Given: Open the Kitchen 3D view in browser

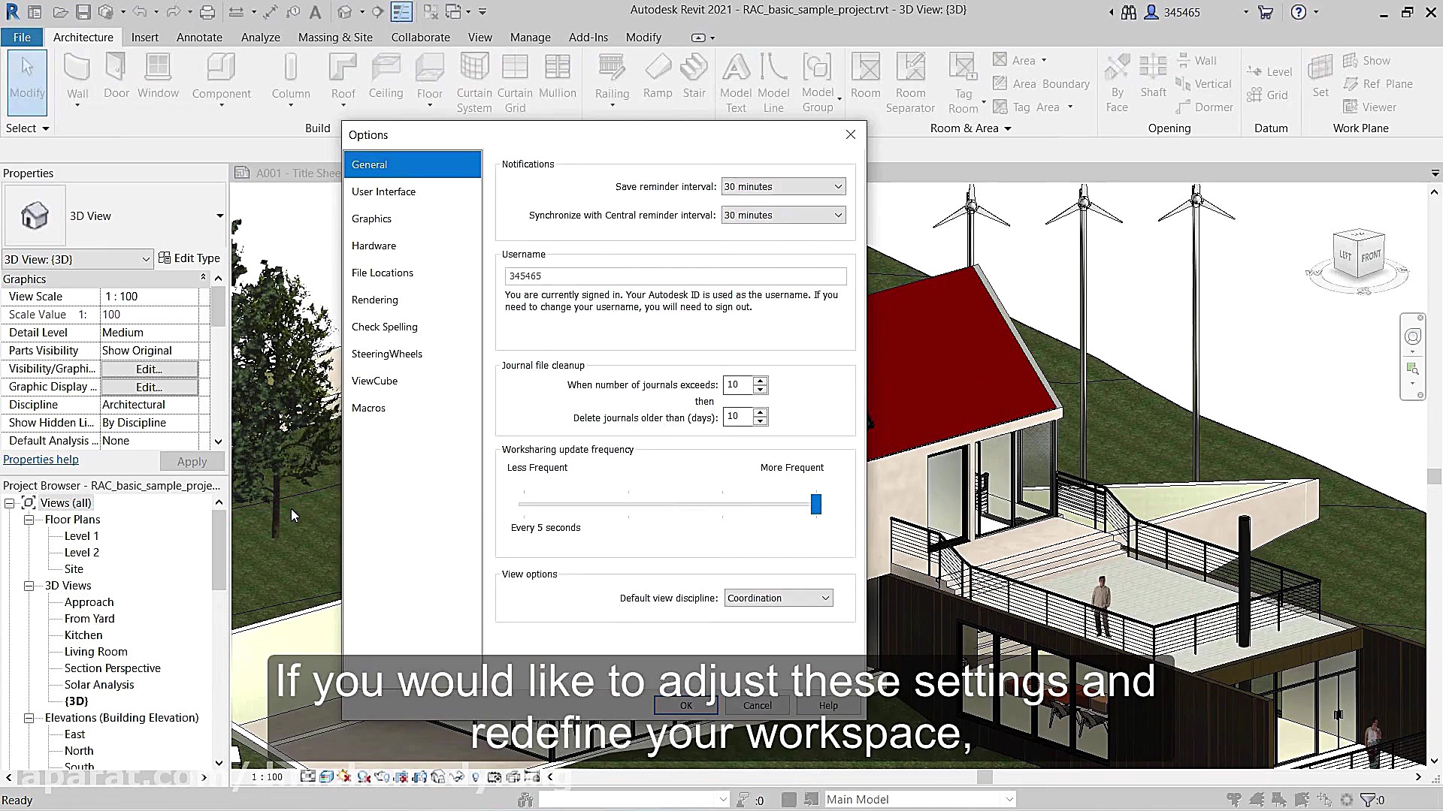Looking at the screenshot, I should (x=83, y=635).
